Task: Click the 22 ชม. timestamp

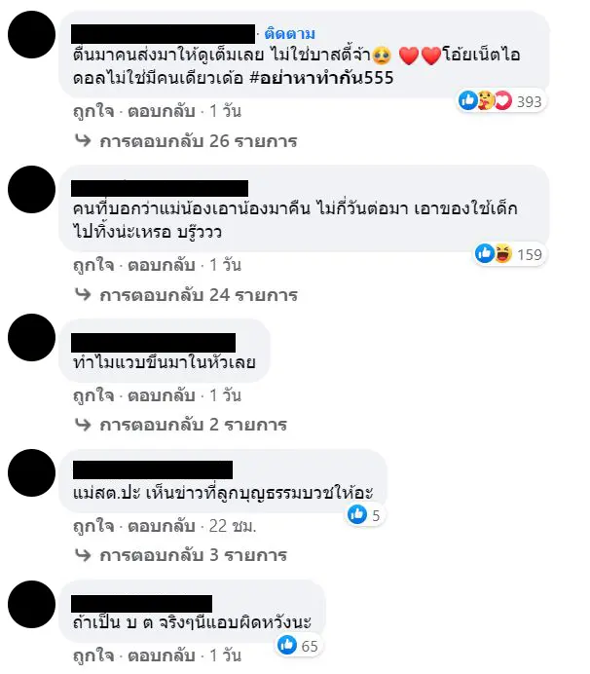Action: (x=233, y=526)
